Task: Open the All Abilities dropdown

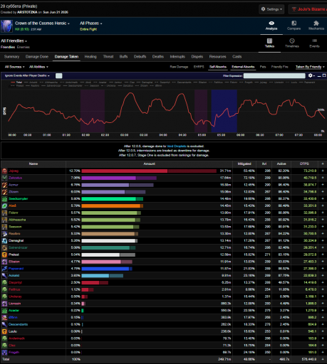Action: click(x=38, y=67)
